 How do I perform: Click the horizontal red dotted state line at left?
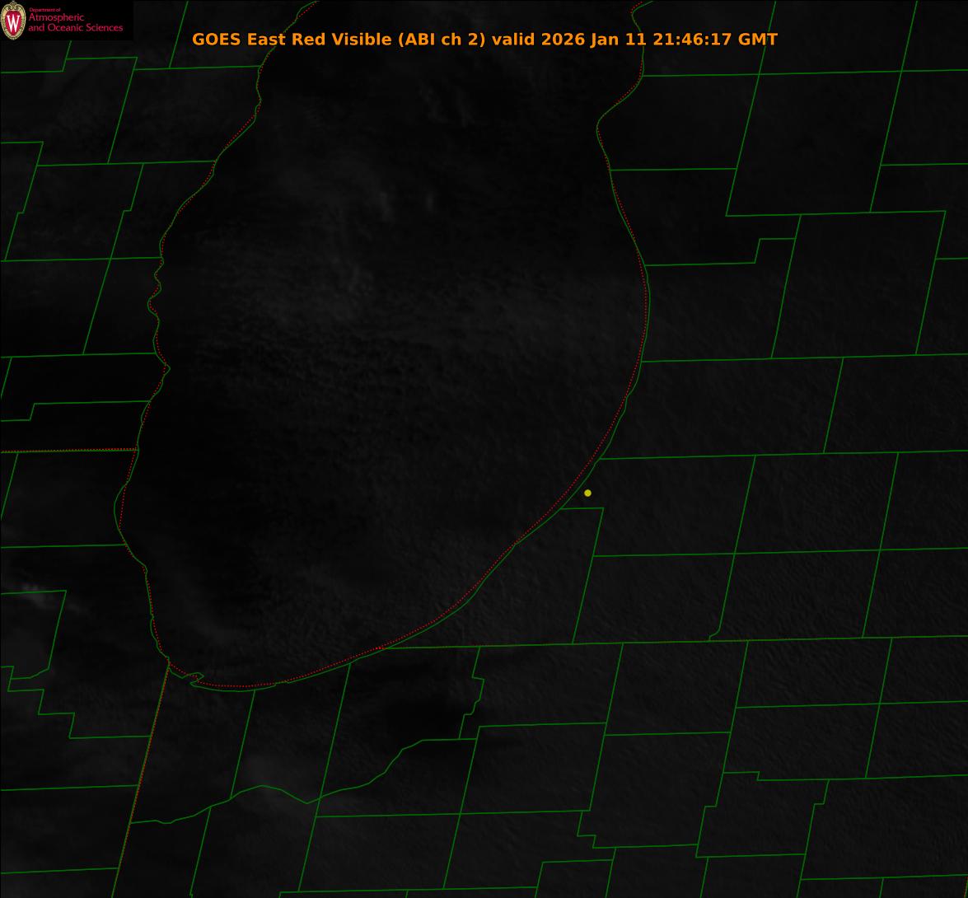click(66, 451)
